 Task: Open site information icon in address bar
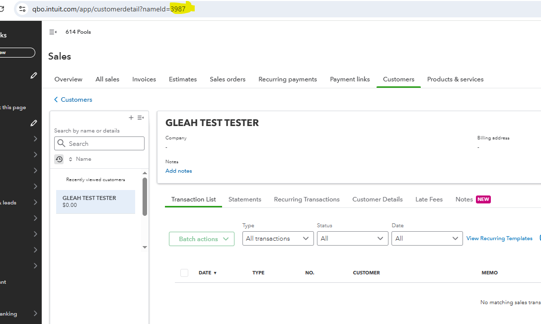(22, 9)
